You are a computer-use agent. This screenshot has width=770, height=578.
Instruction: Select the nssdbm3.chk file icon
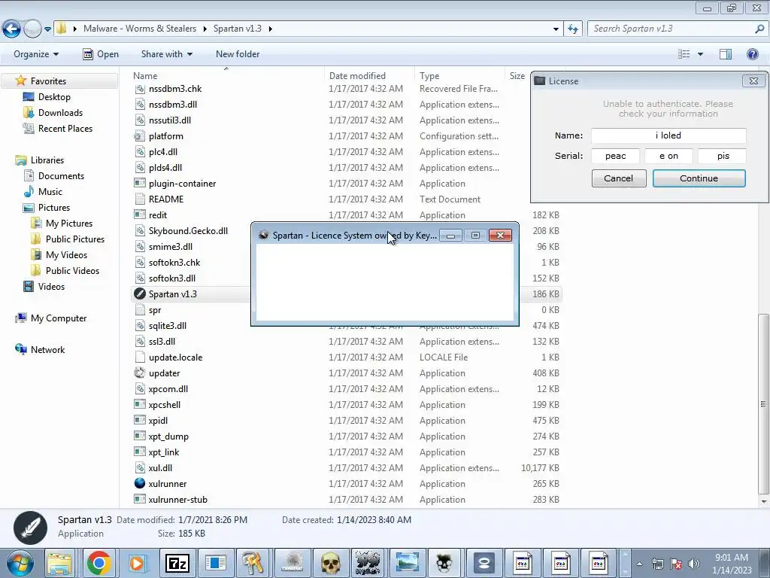tap(140, 89)
